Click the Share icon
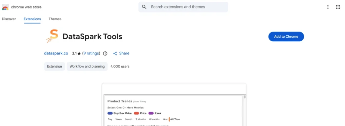The image size is (345, 126). click(x=115, y=53)
